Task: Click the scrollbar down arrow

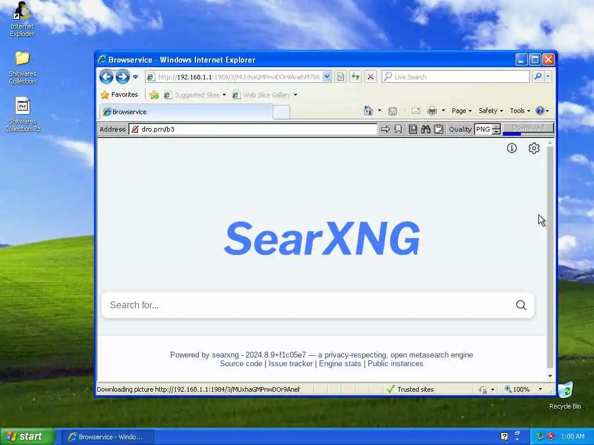Action: [550, 376]
